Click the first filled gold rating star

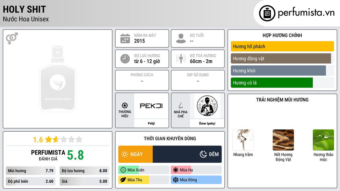(48, 139)
